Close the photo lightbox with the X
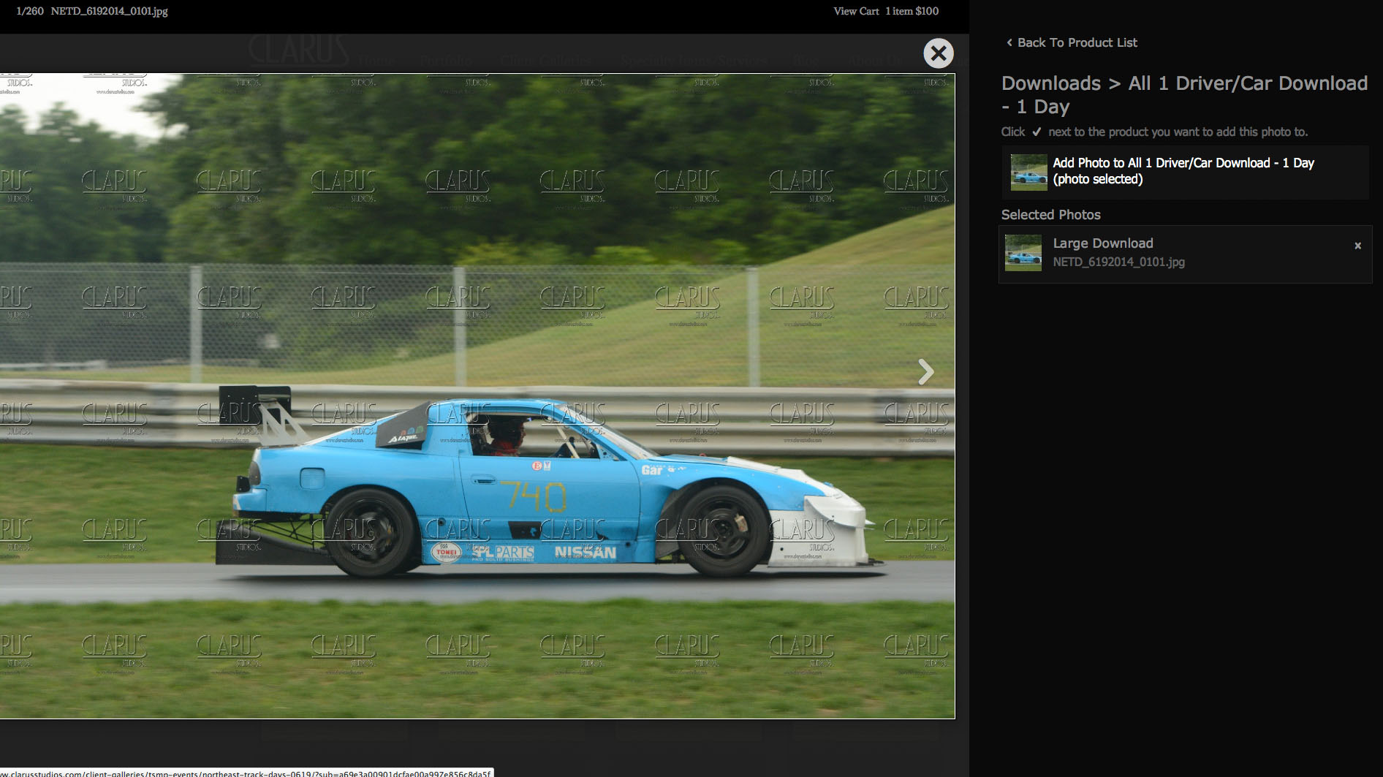This screenshot has width=1383, height=777. (x=938, y=53)
